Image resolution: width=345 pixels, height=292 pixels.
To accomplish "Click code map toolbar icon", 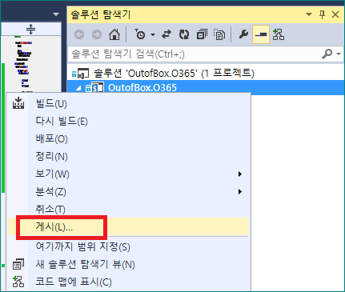I will point(279,34).
